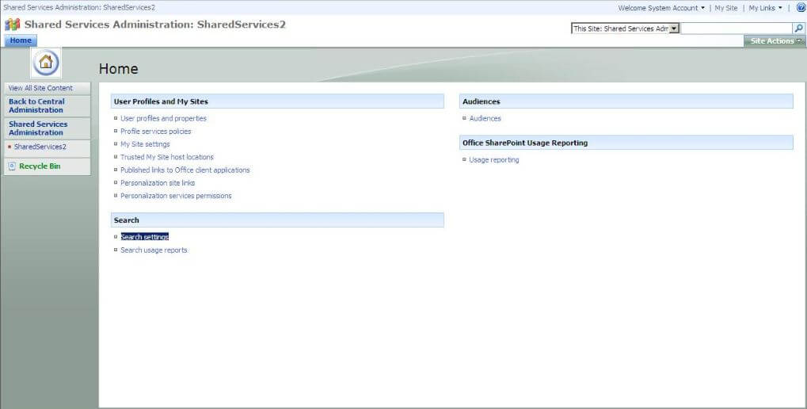Go Back to Central Administration
Viewport: 807px width, 409px height.
click(36, 105)
